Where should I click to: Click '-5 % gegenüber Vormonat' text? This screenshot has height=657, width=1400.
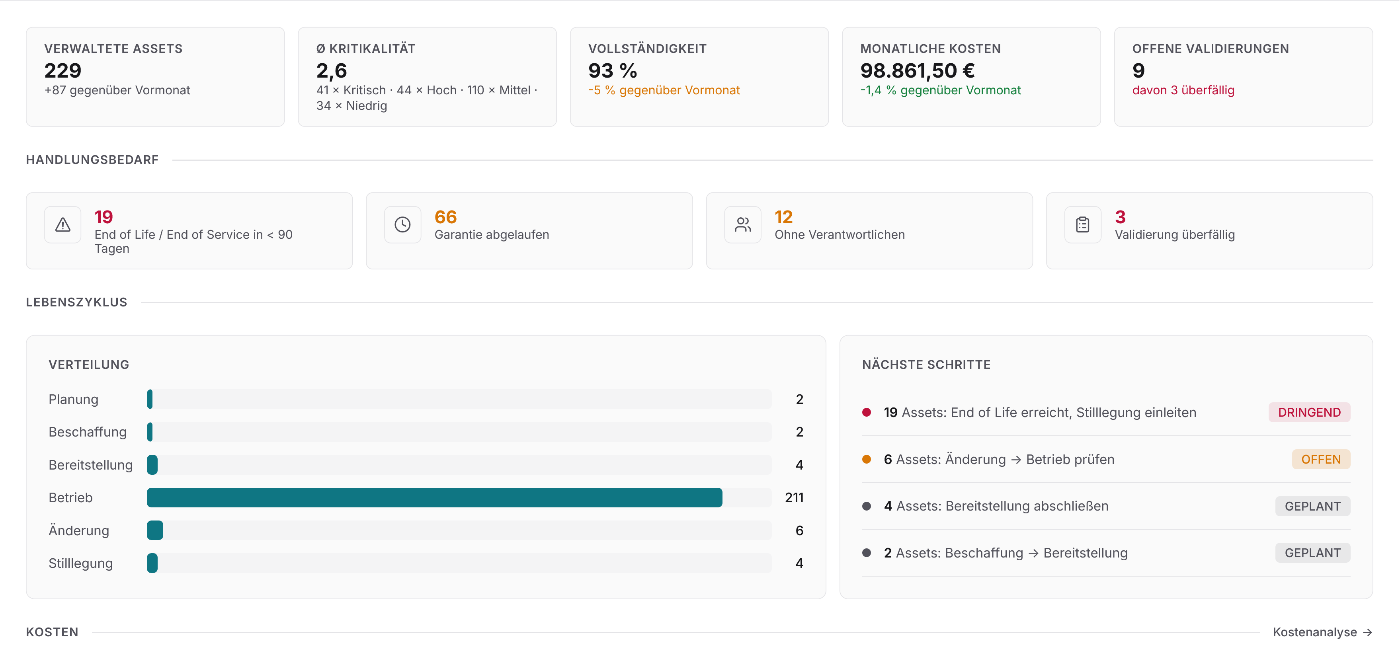coord(664,90)
